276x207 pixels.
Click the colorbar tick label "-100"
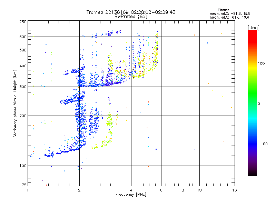263,144
